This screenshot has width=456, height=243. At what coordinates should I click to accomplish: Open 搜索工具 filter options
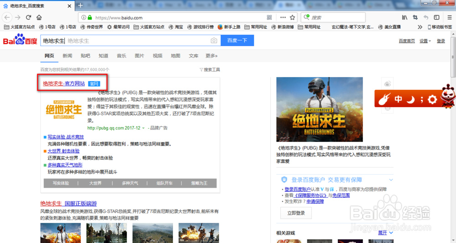pyautogui.click(x=210, y=70)
